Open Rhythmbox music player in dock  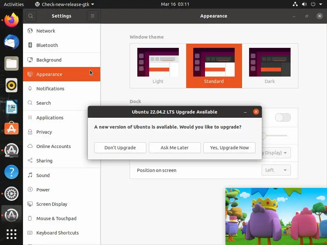click(x=11, y=85)
